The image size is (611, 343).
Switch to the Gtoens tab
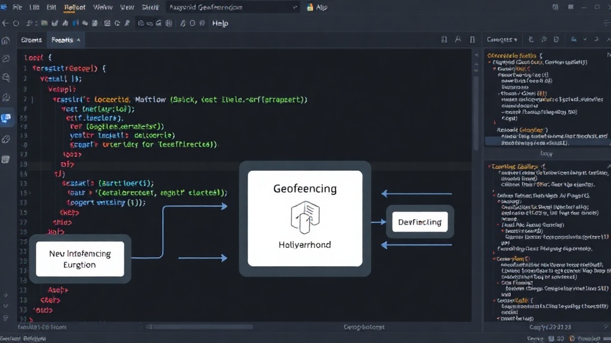31,40
